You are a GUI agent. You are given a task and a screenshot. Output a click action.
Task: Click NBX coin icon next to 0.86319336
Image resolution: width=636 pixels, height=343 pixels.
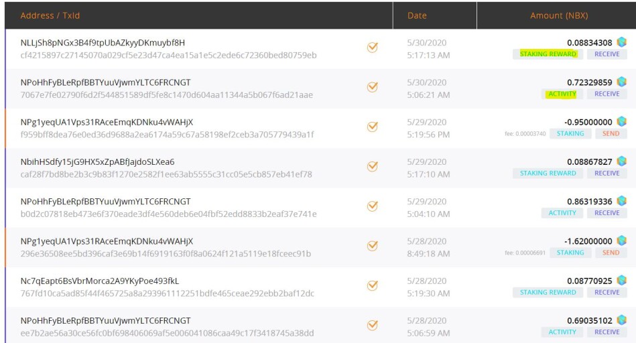[621, 201]
